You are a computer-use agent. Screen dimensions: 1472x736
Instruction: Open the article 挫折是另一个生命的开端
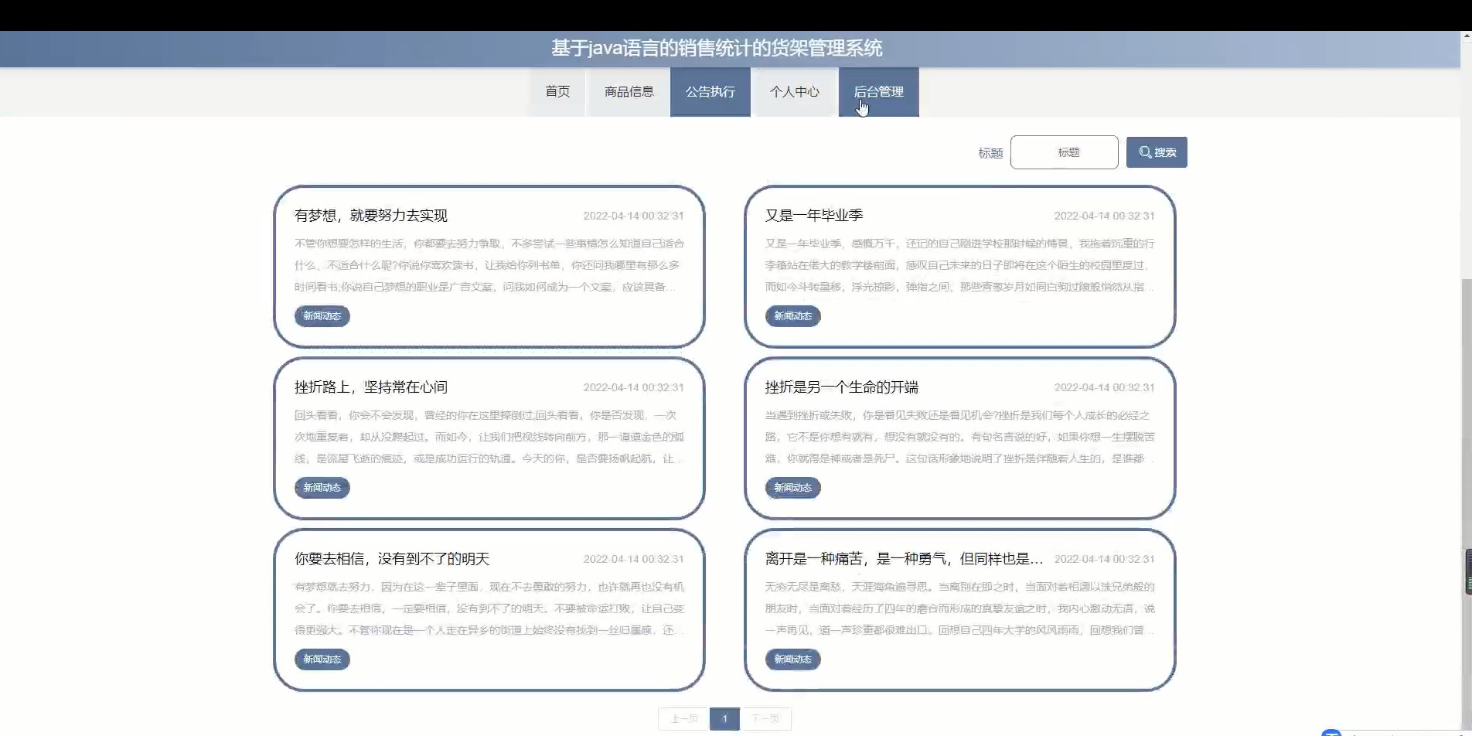[x=842, y=387]
